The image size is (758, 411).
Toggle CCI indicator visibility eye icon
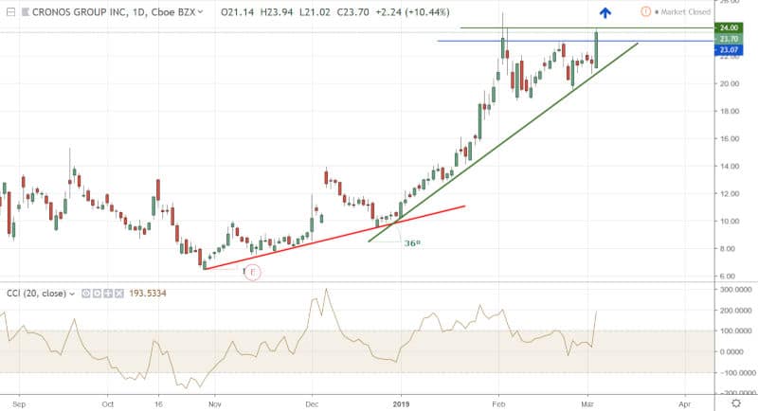click(86, 294)
